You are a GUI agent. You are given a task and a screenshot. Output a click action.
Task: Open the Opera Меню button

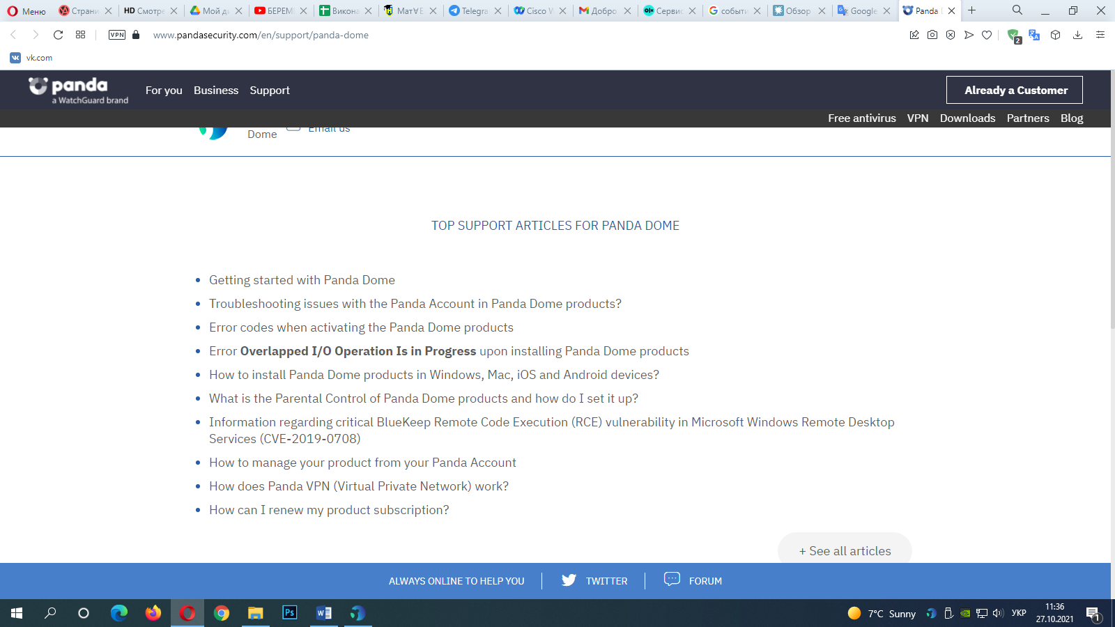tap(26, 11)
